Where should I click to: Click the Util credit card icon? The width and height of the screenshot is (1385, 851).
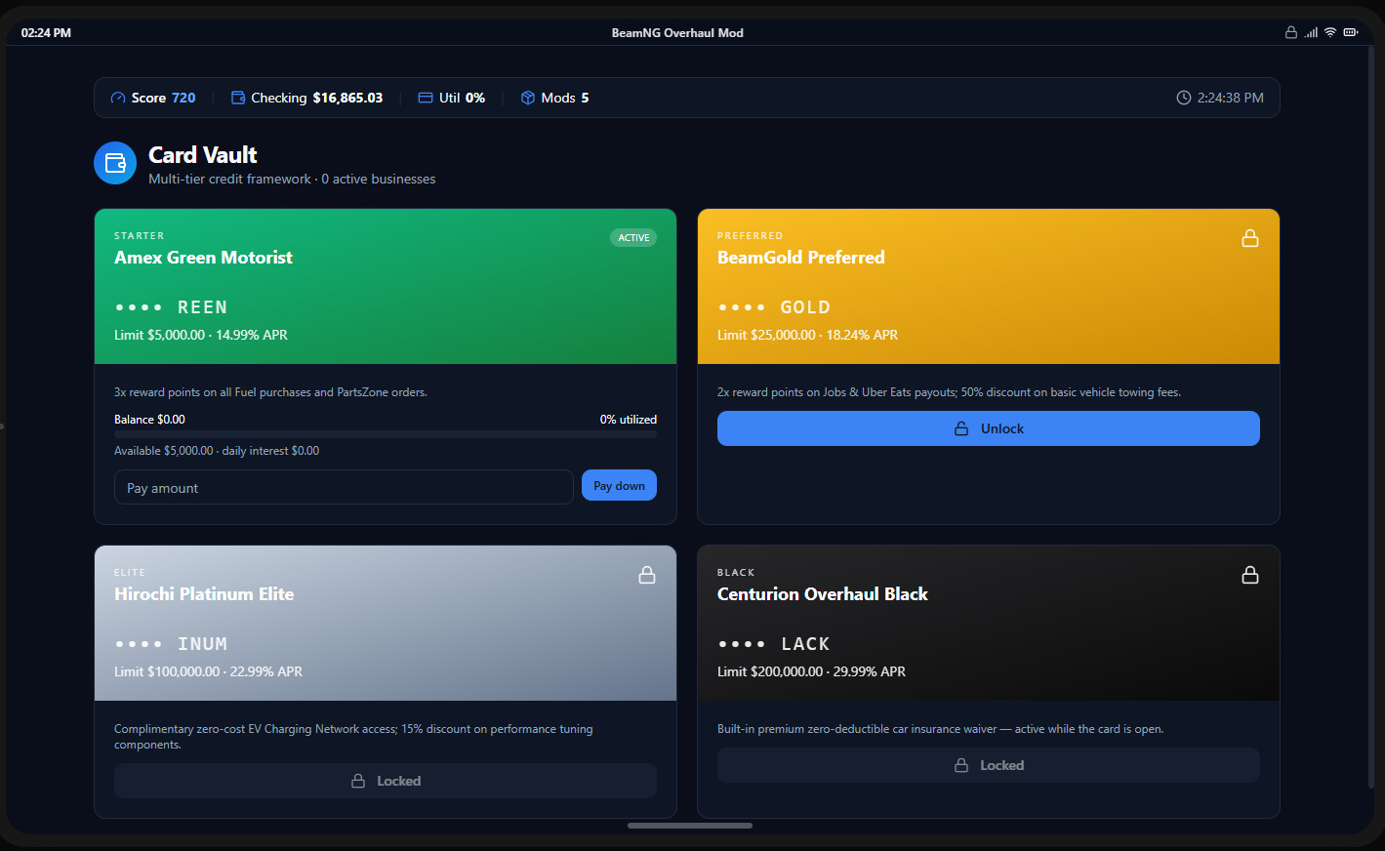click(x=426, y=98)
